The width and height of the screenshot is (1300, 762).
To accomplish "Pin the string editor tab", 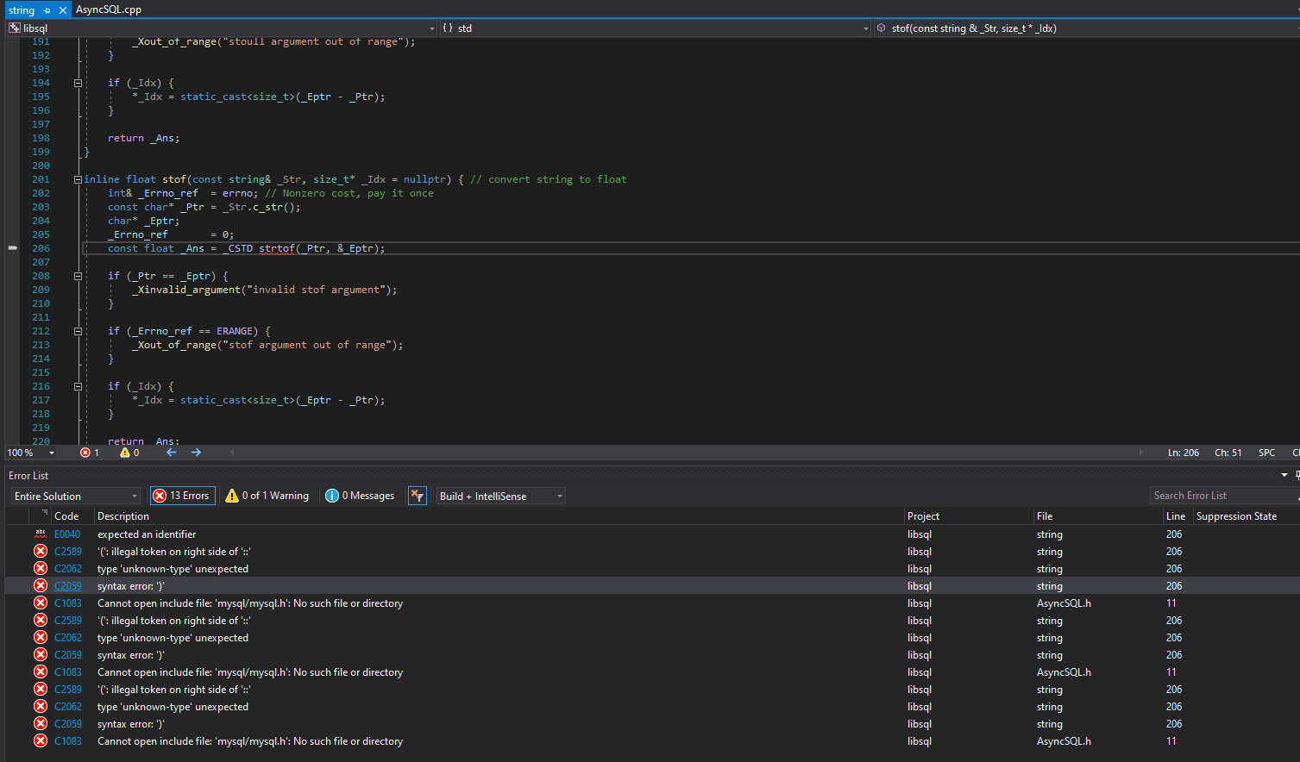I will click(47, 10).
